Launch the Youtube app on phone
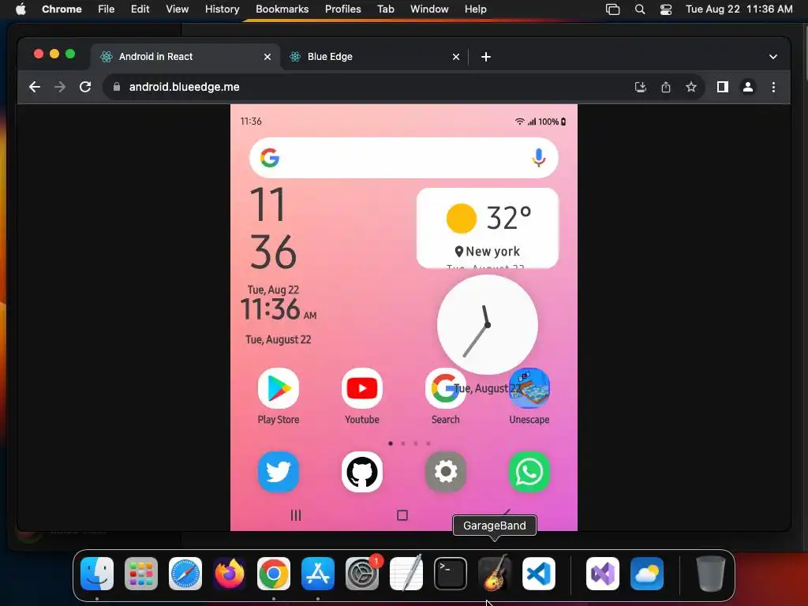Screen dimensions: 808x606 361,388
